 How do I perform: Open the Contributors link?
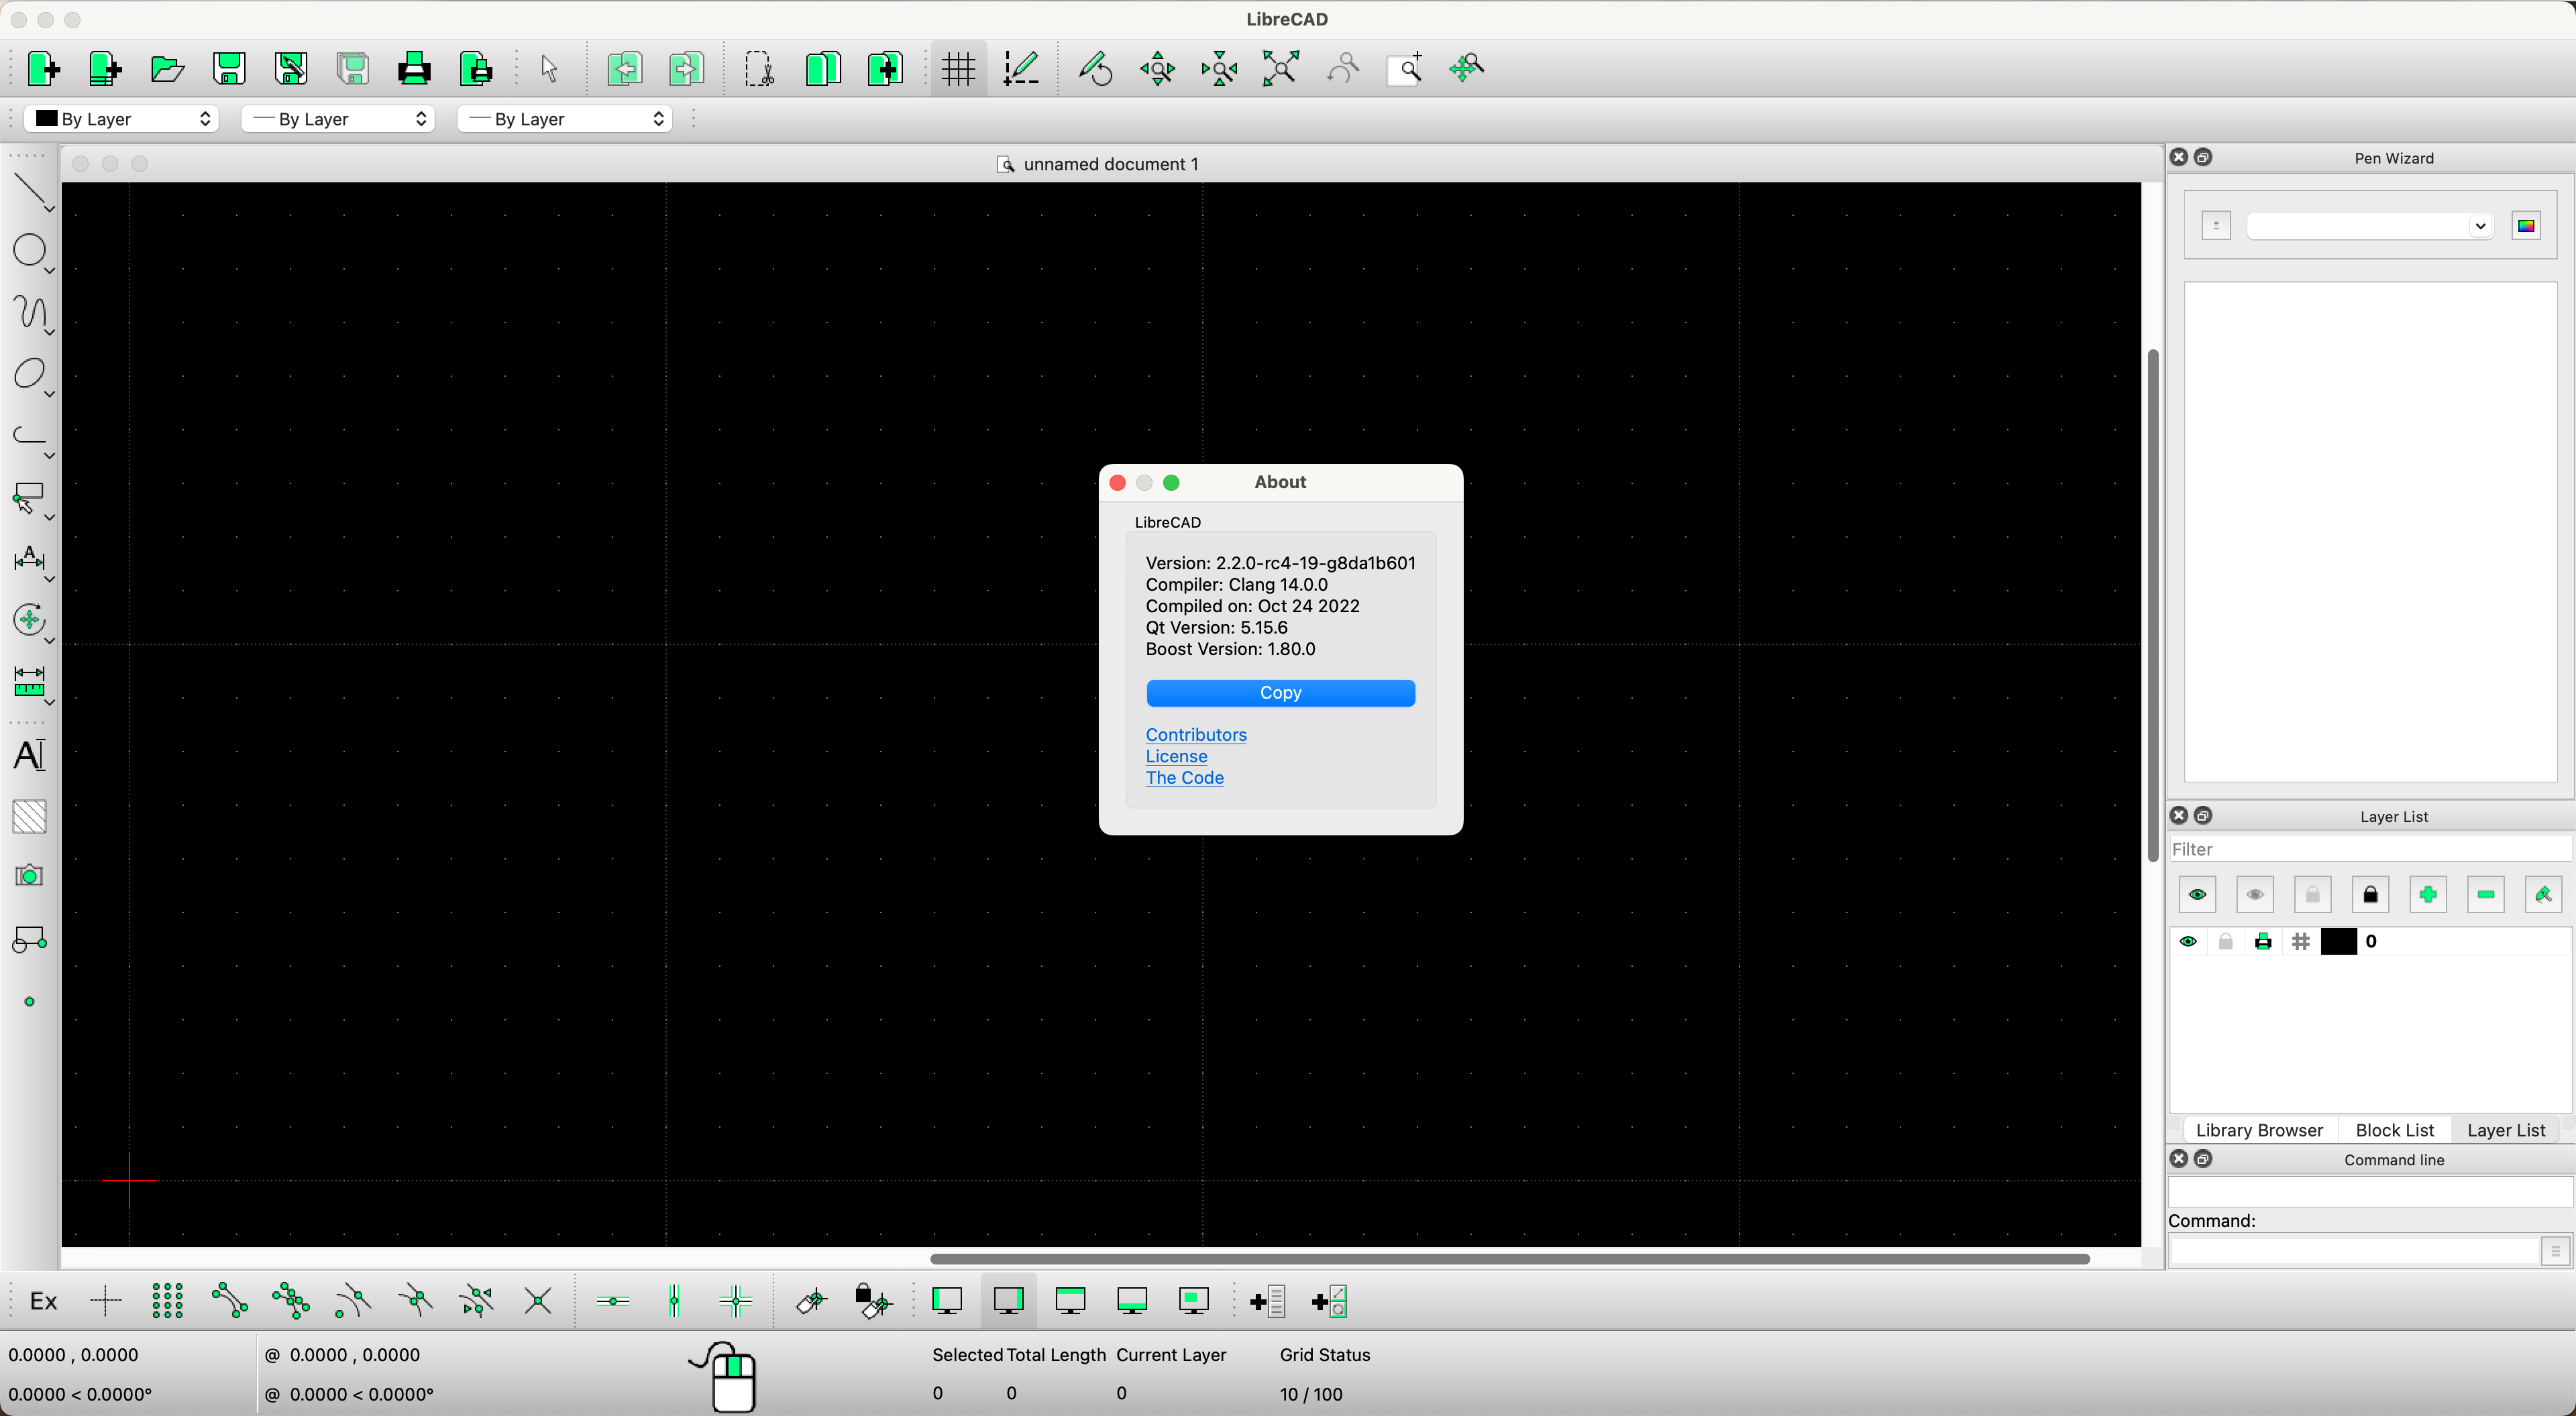click(1196, 734)
